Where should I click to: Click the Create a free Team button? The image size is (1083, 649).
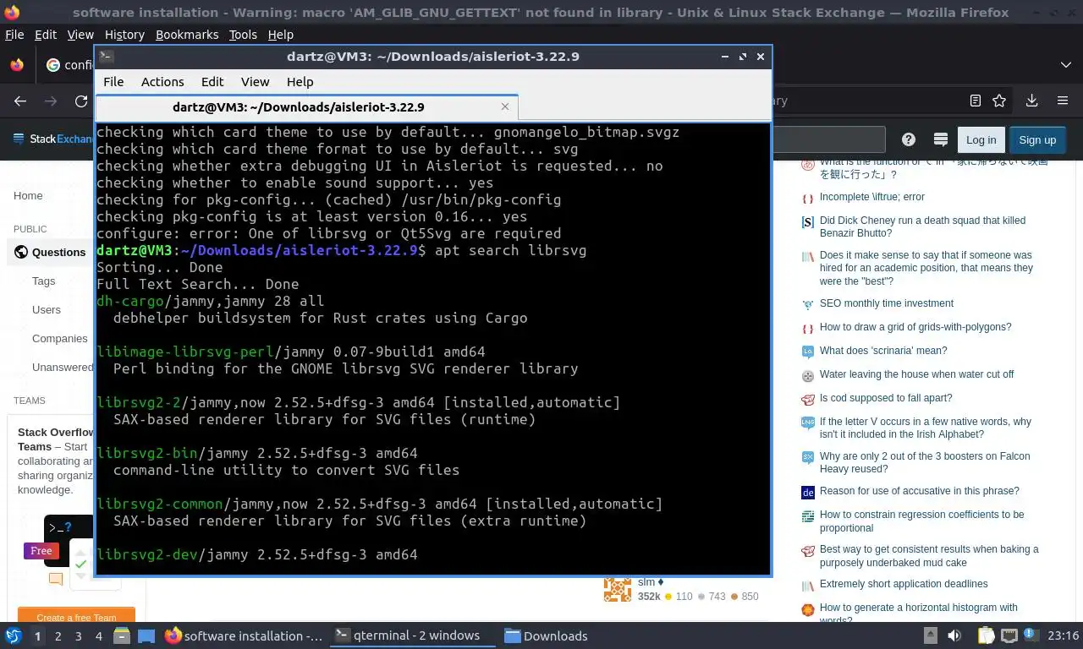(x=76, y=617)
